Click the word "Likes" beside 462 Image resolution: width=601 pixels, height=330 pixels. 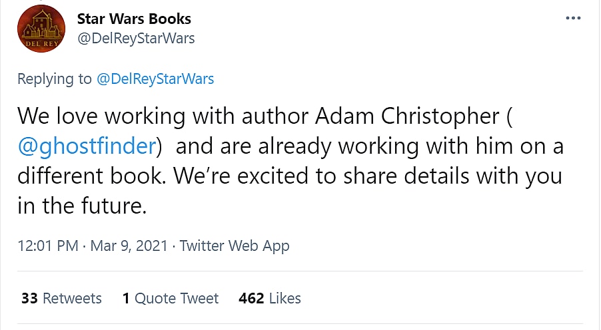(x=285, y=298)
